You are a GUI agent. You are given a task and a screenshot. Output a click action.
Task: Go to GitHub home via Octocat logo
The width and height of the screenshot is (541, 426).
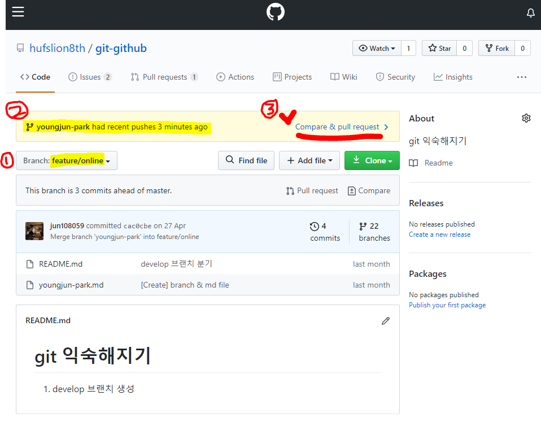[x=276, y=12]
